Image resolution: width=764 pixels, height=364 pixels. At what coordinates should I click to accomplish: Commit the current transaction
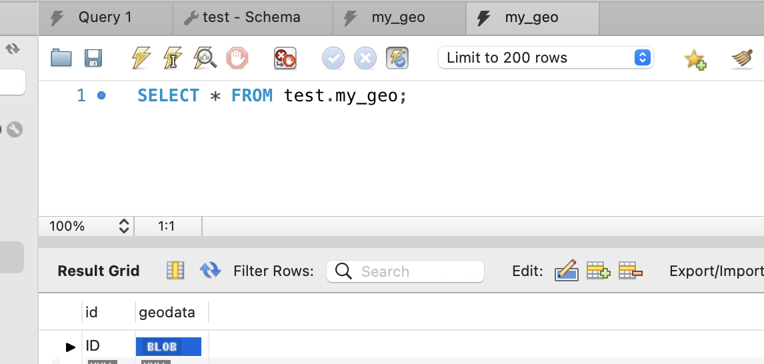333,58
